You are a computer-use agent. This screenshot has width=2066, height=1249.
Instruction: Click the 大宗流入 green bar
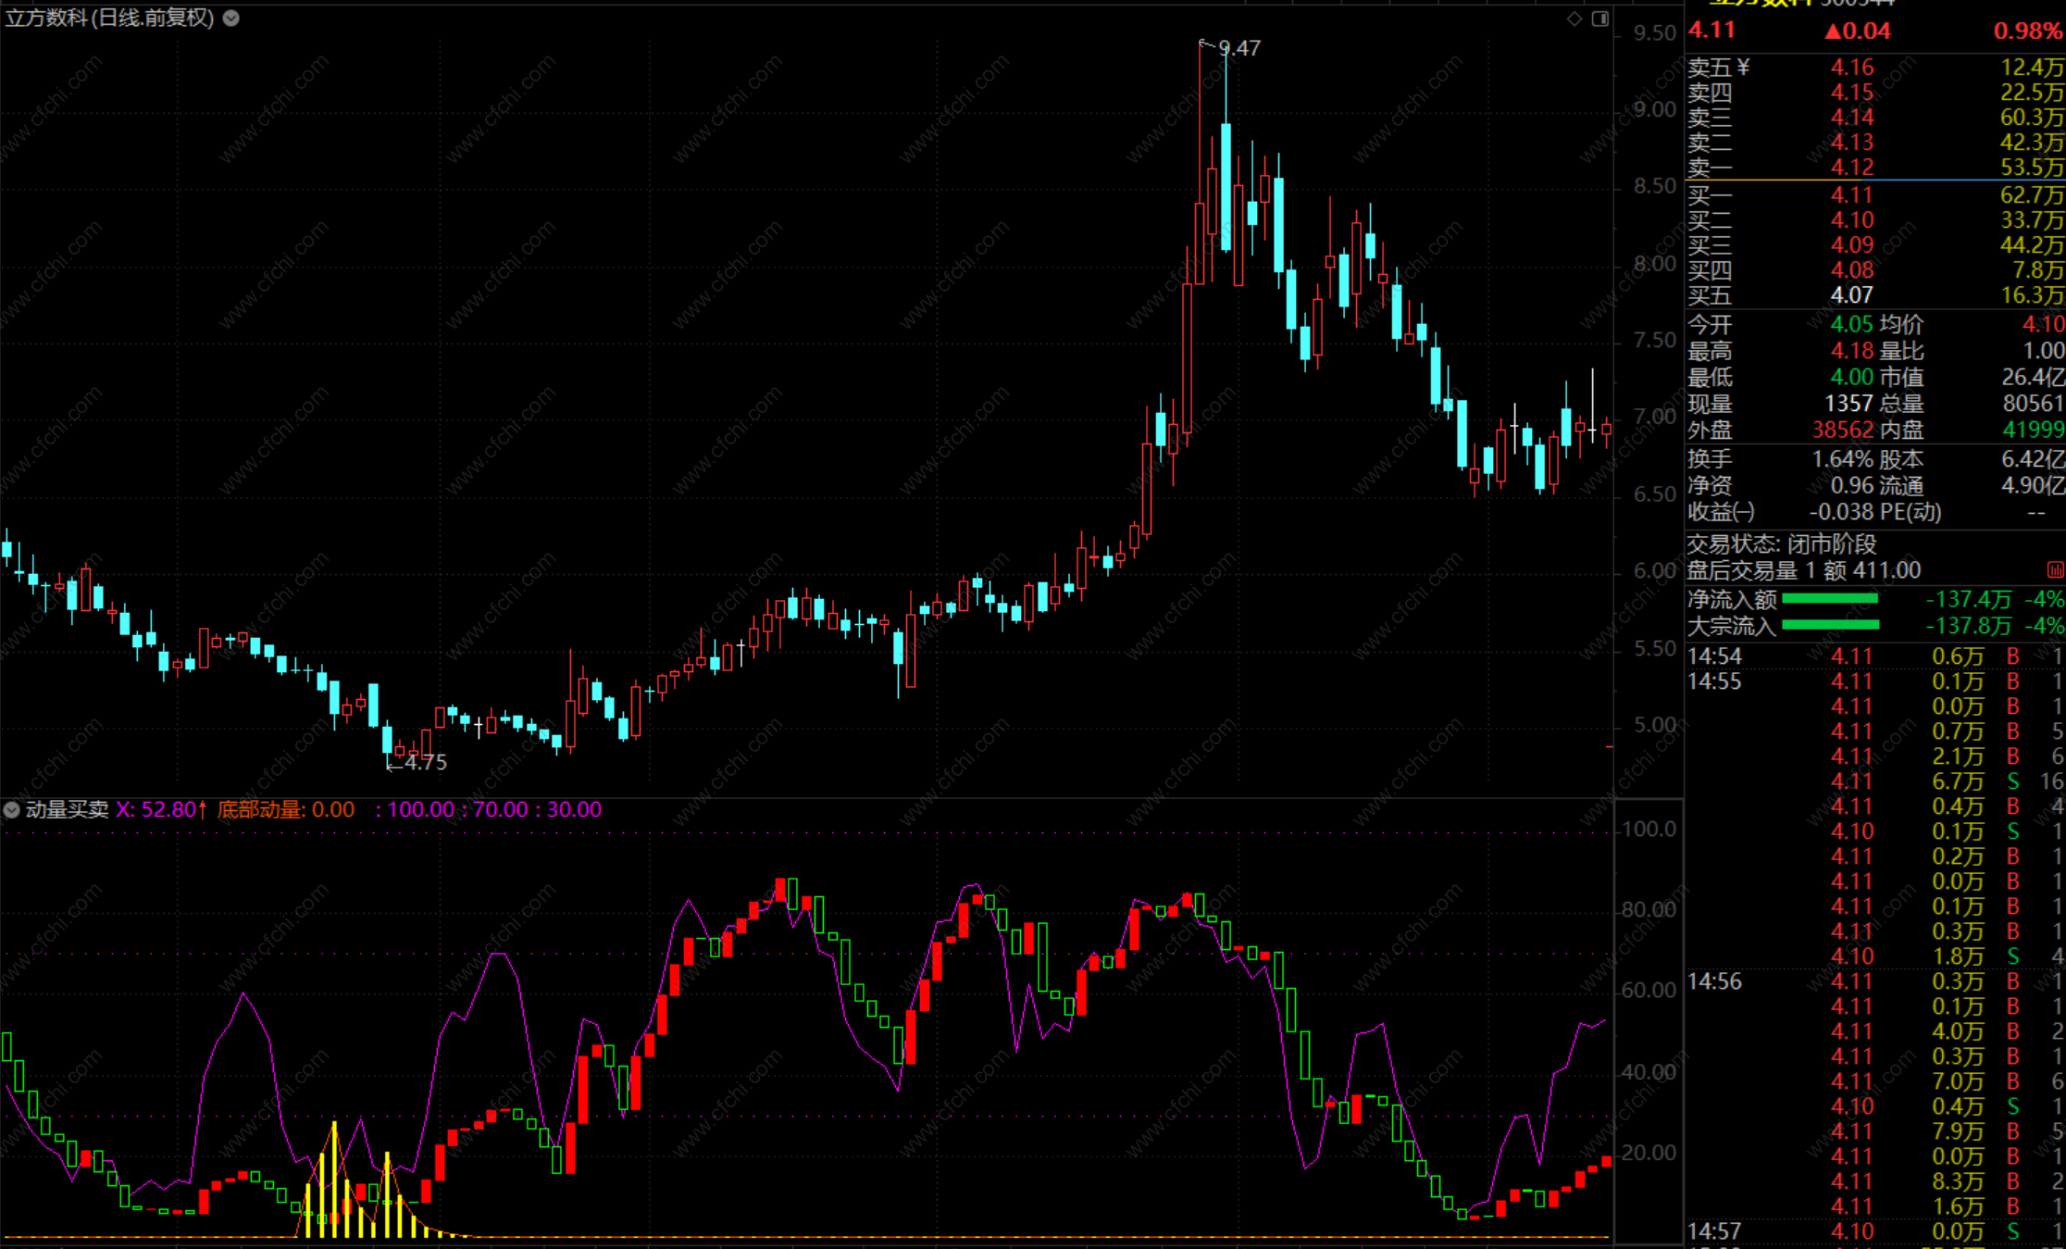point(1830,625)
